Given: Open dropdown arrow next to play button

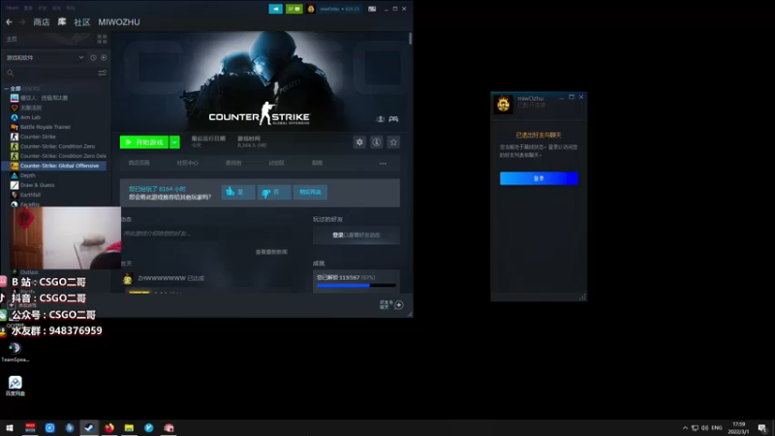Looking at the screenshot, I should (174, 142).
